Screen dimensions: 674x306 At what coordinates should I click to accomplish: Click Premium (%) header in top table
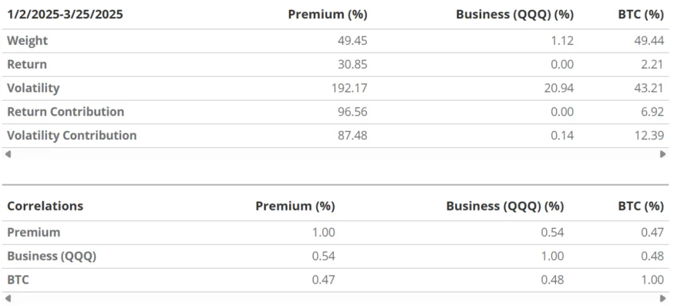pyautogui.click(x=328, y=14)
